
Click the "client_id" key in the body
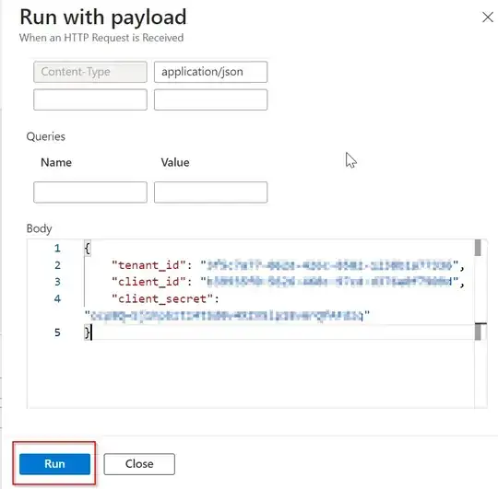click(x=148, y=282)
